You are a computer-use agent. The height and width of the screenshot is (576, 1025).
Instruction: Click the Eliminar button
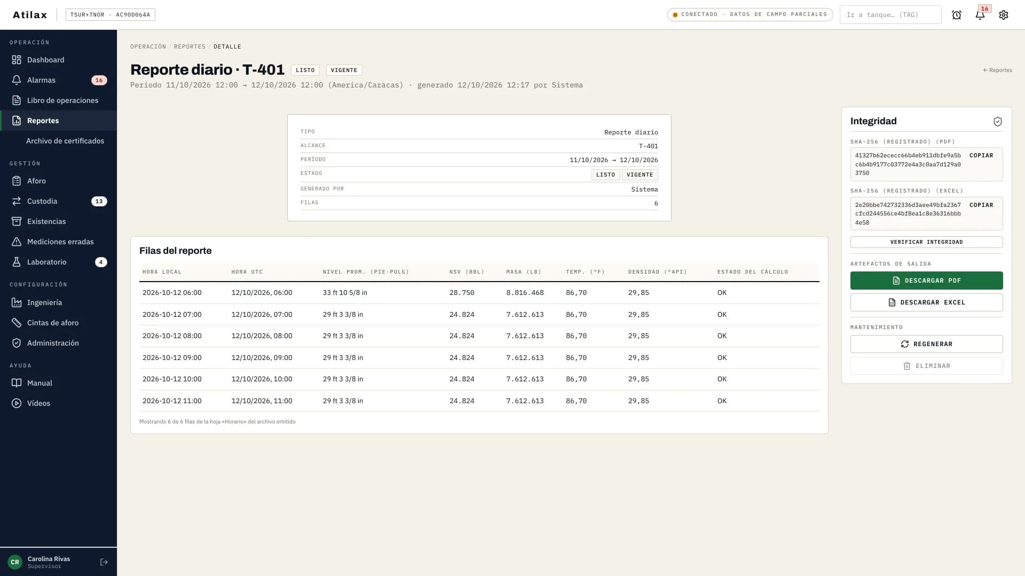click(x=926, y=366)
